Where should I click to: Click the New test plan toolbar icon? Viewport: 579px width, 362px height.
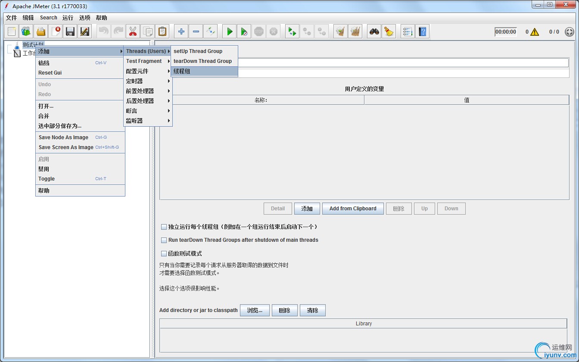[12, 31]
